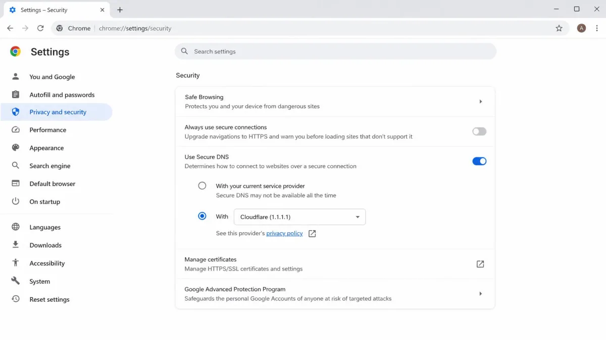
Task: Click the Settings page title
Action: (50, 51)
